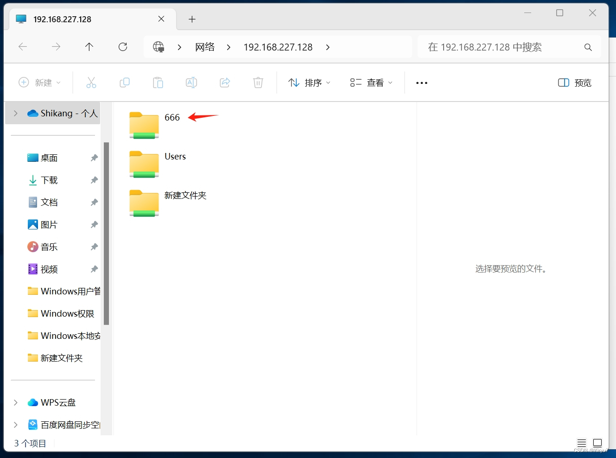Click the Delete trash bin icon
The image size is (616, 458).
click(258, 83)
